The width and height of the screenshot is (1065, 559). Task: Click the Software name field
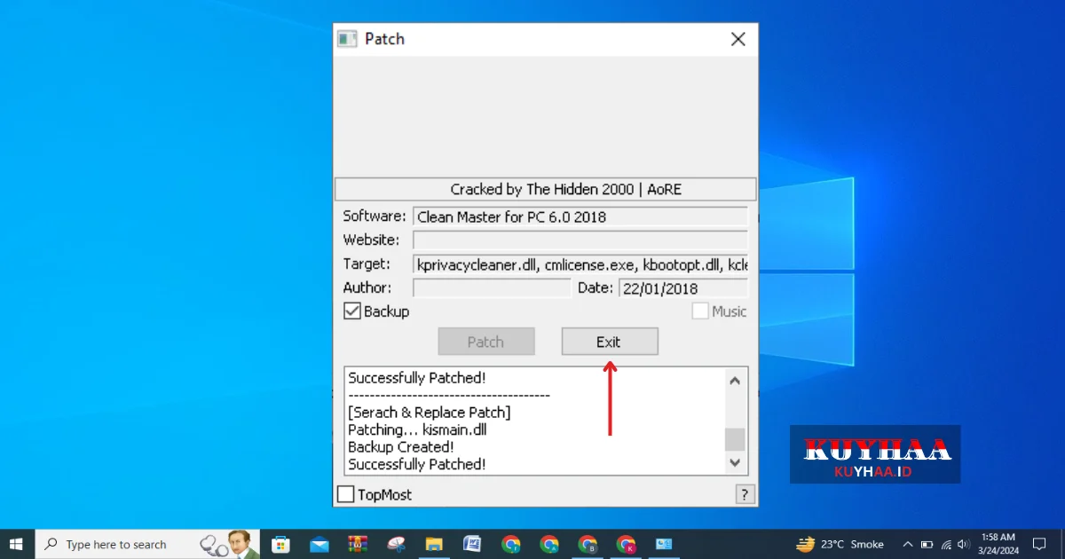(580, 217)
